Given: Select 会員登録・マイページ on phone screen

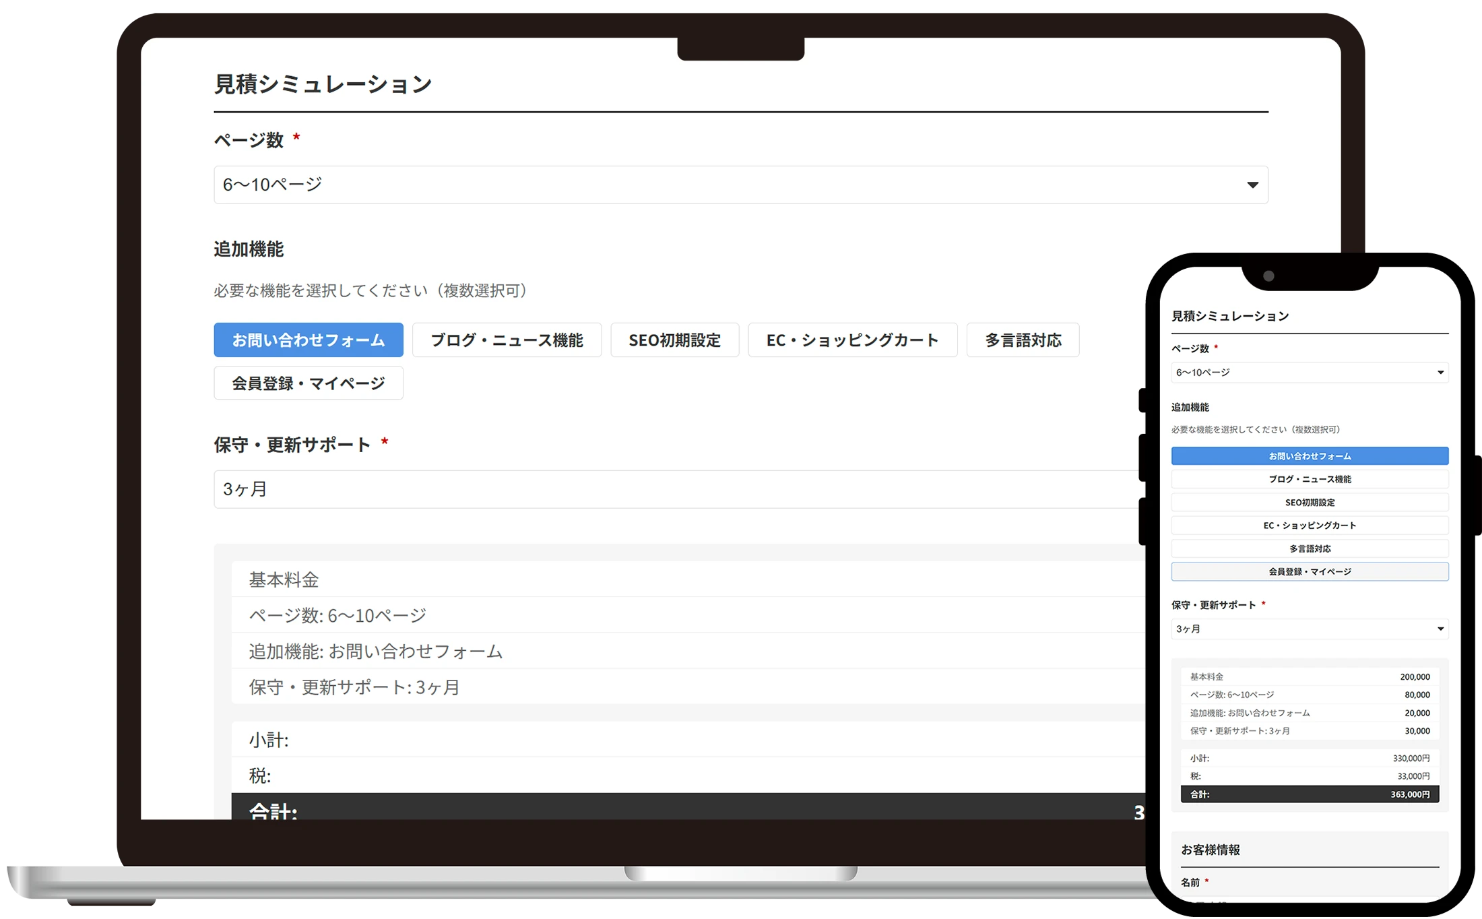Looking at the screenshot, I should coord(1310,572).
